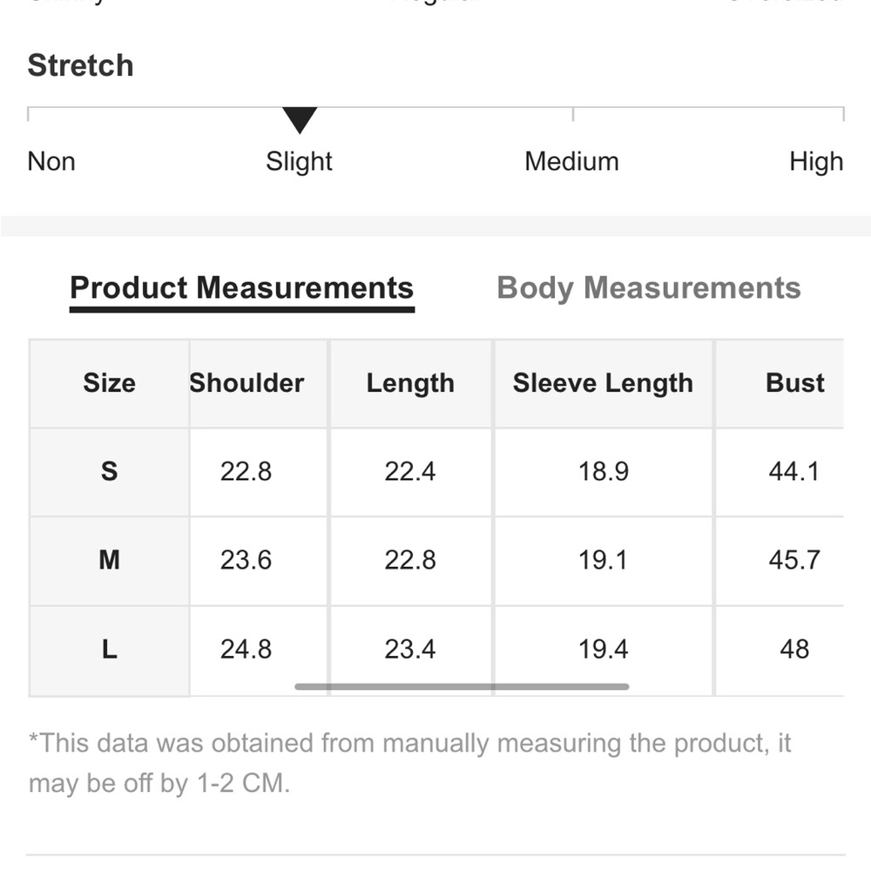Click the table's horizontal scrollbar
This screenshot has height=871, width=871.
pos(462,686)
